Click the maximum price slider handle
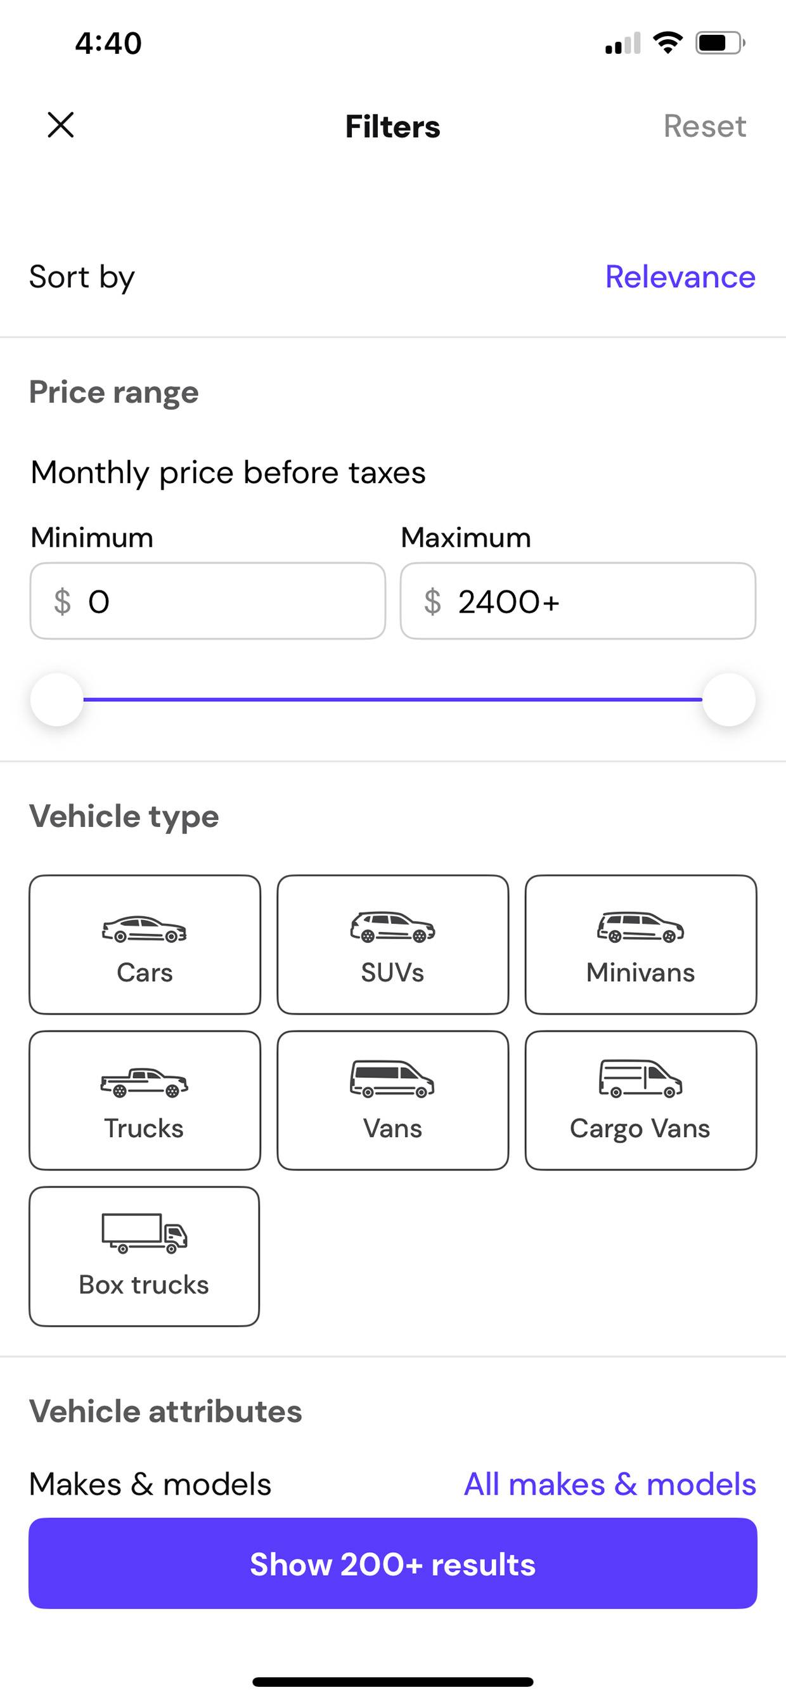 (729, 699)
